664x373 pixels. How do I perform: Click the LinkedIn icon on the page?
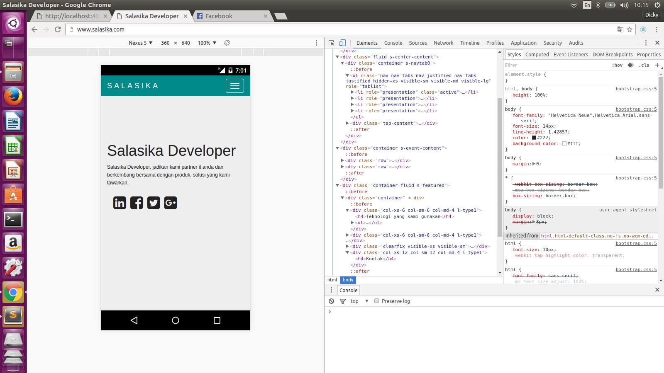(120, 203)
